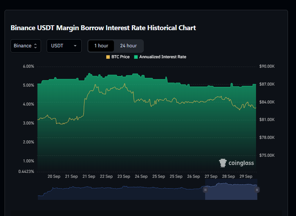Image resolution: width=296 pixels, height=216 pixels.
Task: Click the 0.4423% axis minimum label
Action: point(26,172)
